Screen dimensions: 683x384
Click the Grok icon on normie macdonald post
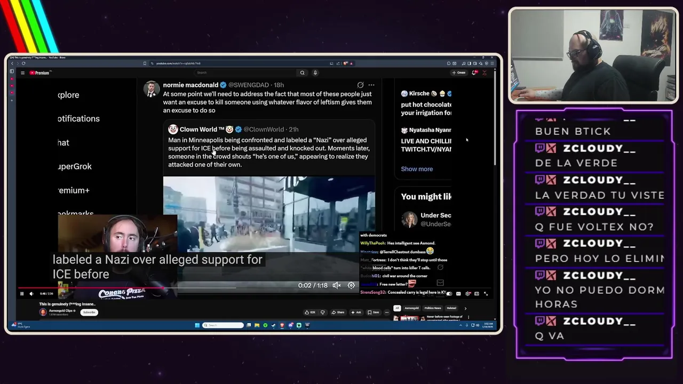pos(360,85)
